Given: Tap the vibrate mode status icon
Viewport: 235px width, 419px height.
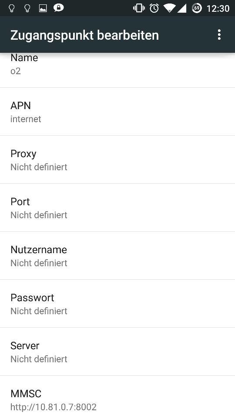Looking at the screenshot, I should 139,8.
